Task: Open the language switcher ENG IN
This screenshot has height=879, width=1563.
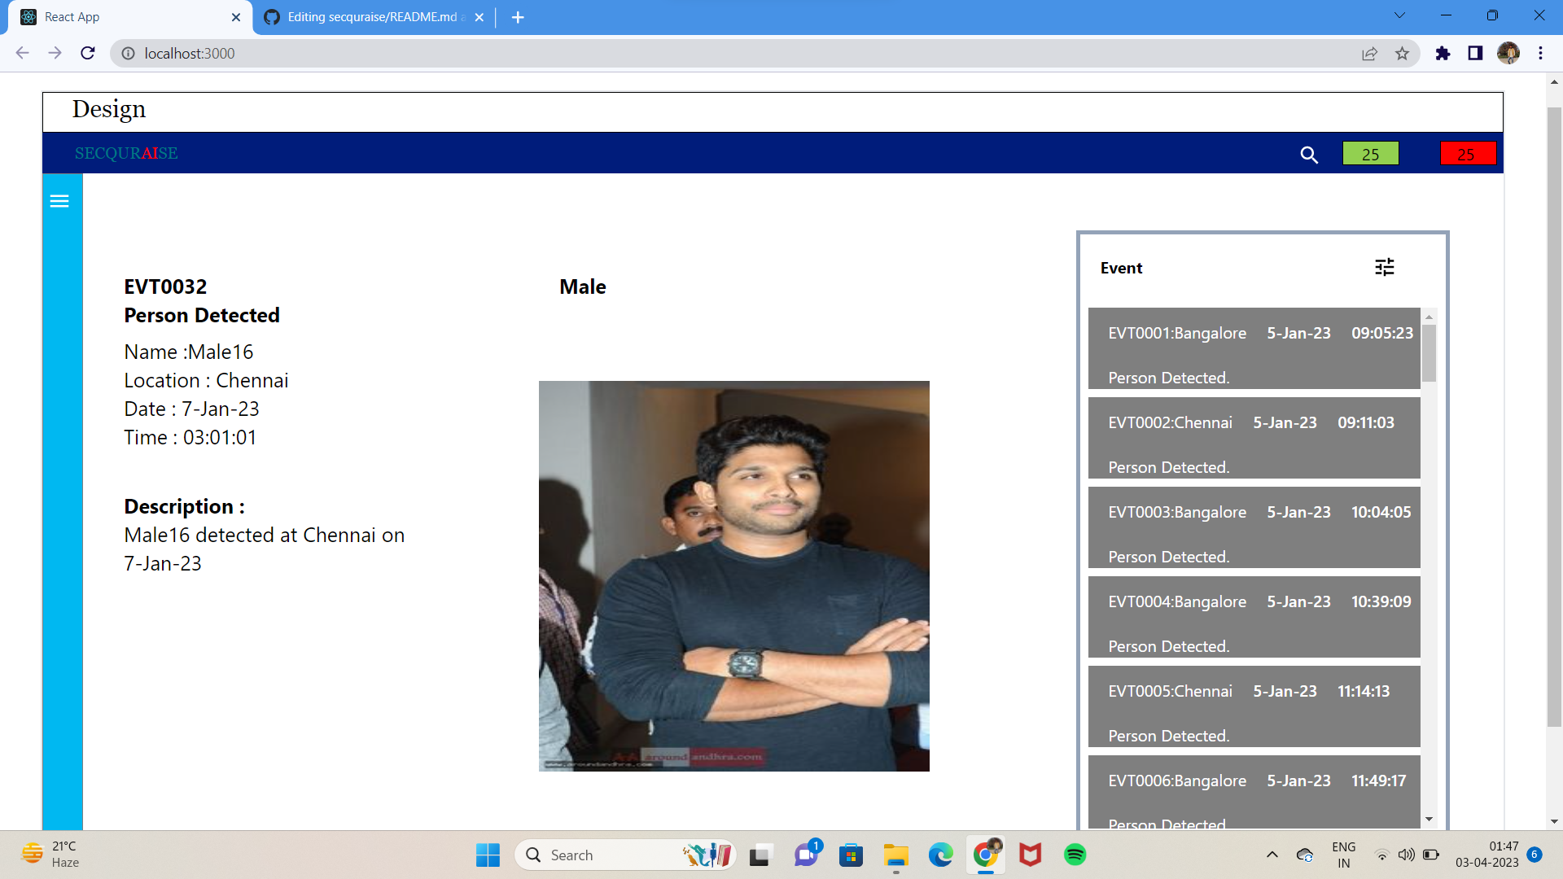Action: pyautogui.click(x=1342, y=855)
